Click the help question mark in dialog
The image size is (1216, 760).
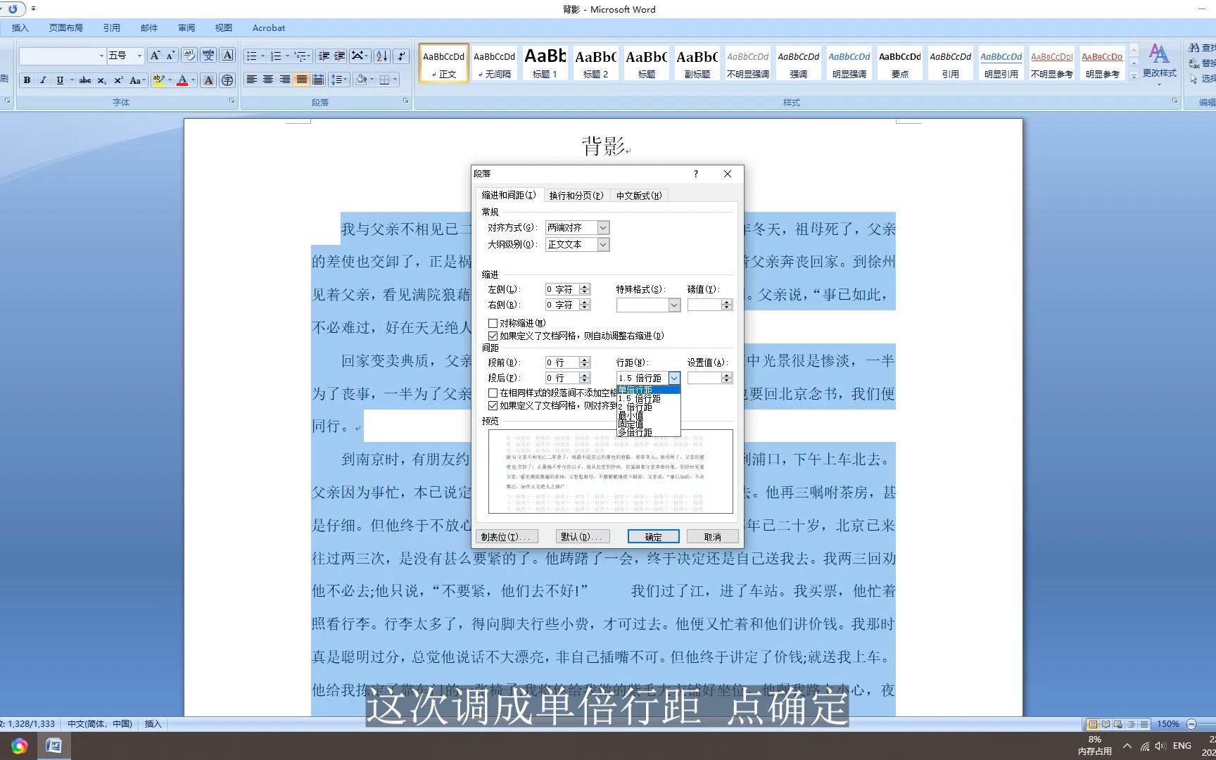point(696,174)
